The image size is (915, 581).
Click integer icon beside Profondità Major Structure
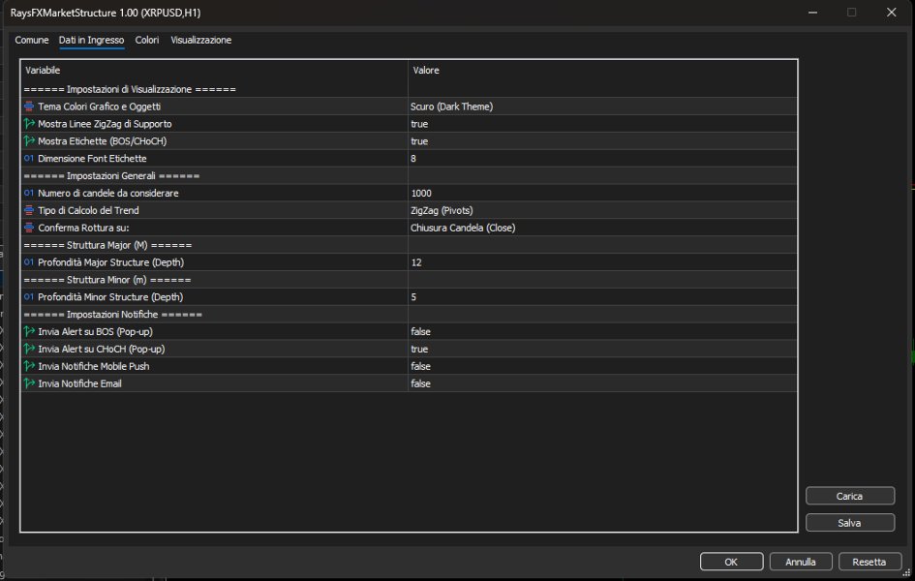tap(29, 262)
